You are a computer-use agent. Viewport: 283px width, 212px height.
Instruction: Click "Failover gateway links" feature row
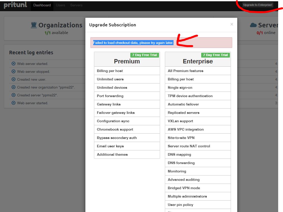(x=127, y=113)
